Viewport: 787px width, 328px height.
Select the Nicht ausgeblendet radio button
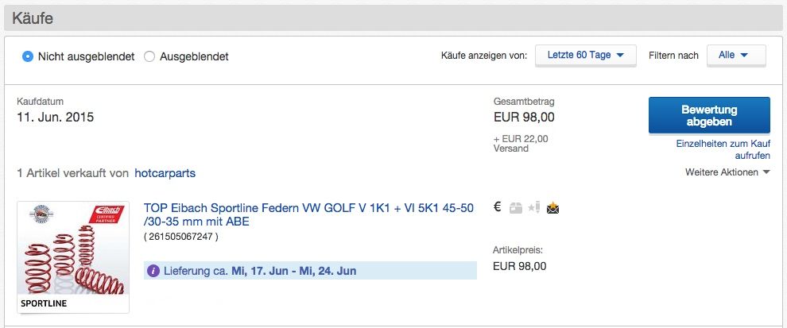tap(28, 56)
